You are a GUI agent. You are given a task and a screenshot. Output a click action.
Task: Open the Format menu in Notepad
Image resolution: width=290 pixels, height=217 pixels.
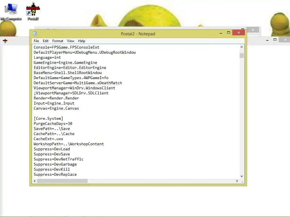[58, 41]
